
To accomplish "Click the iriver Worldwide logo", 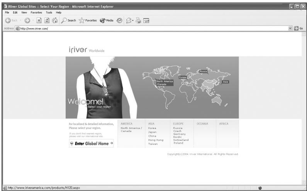I will coord(87,50).
